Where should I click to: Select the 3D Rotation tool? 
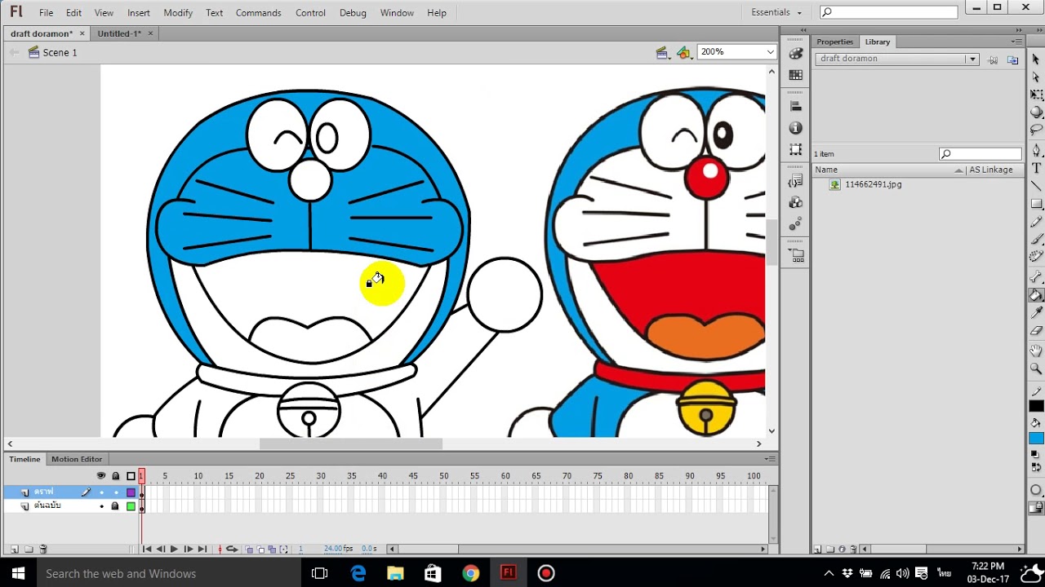[1036, 113]
